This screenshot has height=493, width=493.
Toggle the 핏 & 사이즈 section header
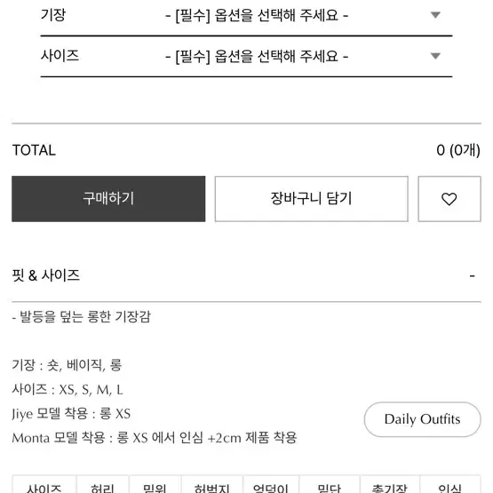246,275
